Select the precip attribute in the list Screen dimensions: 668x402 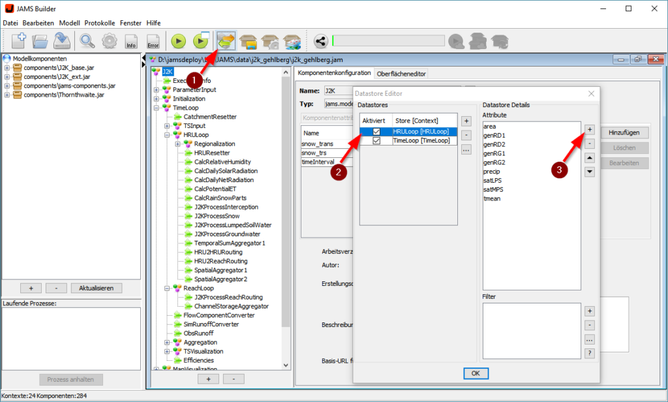(x=492, y=172)
